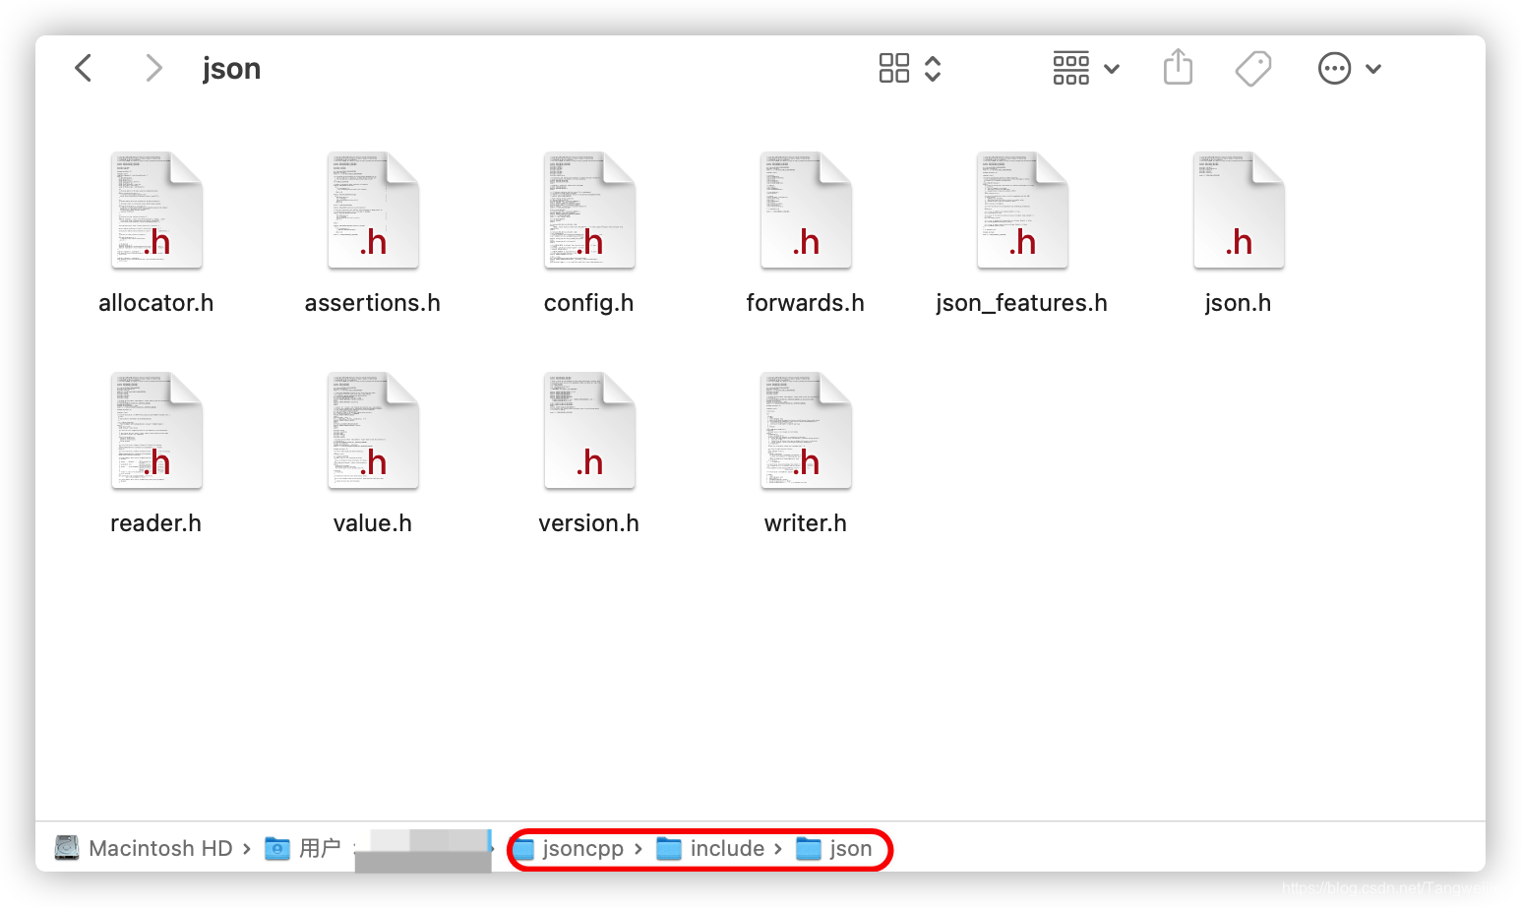Click the assertions.h file name
The height and width of the screenshot is (907, 1521).
click(x=373, y=303)
